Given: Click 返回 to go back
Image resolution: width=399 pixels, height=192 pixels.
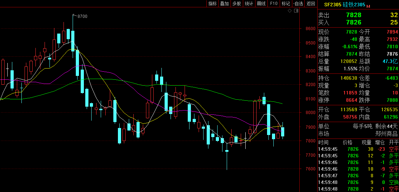Looking at the screenshot, I should 311,3.
